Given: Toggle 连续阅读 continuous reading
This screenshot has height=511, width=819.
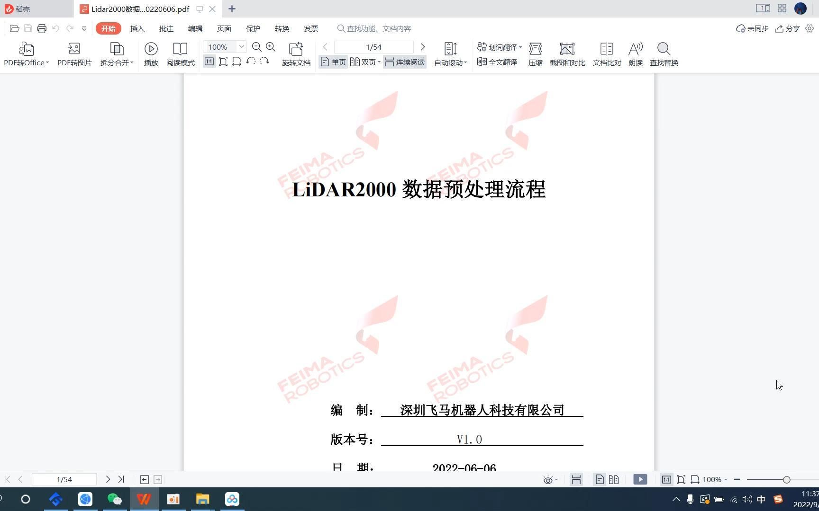Looking at the screenshot, I should [405, 62].
